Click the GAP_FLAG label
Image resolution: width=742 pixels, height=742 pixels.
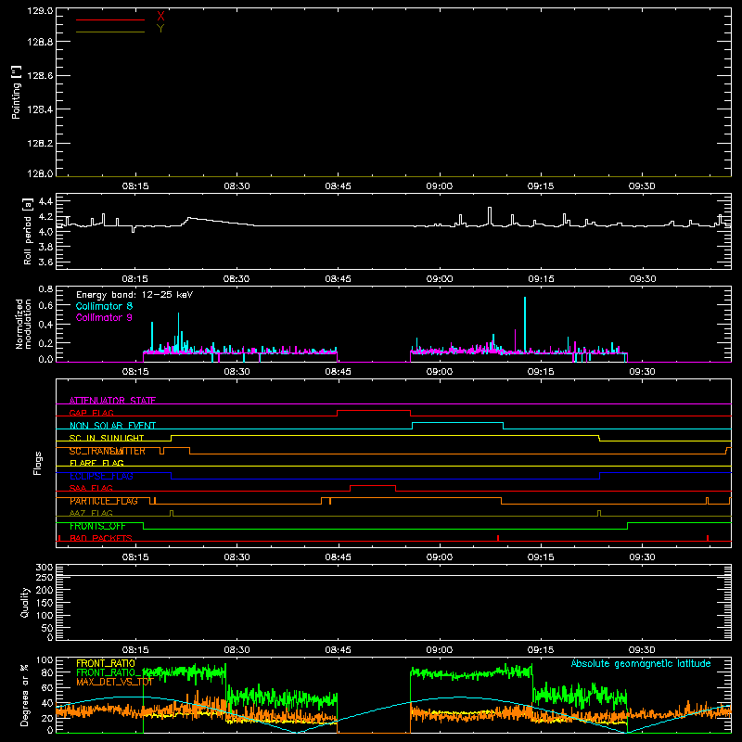coord(92,413)
